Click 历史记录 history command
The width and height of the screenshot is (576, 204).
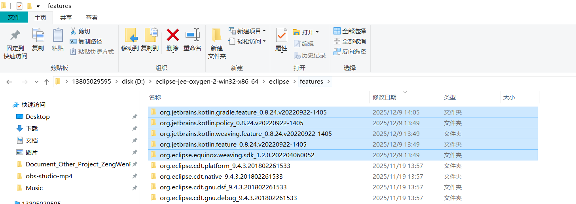click(x=310, y=55)
